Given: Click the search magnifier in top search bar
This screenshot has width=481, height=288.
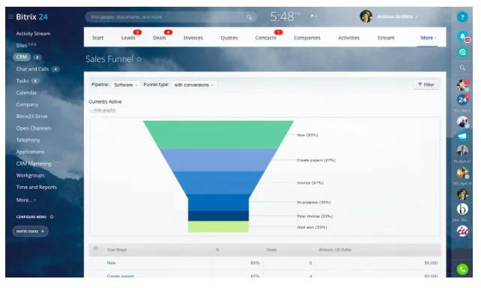Looking at the screenshot, I should 249,17.
